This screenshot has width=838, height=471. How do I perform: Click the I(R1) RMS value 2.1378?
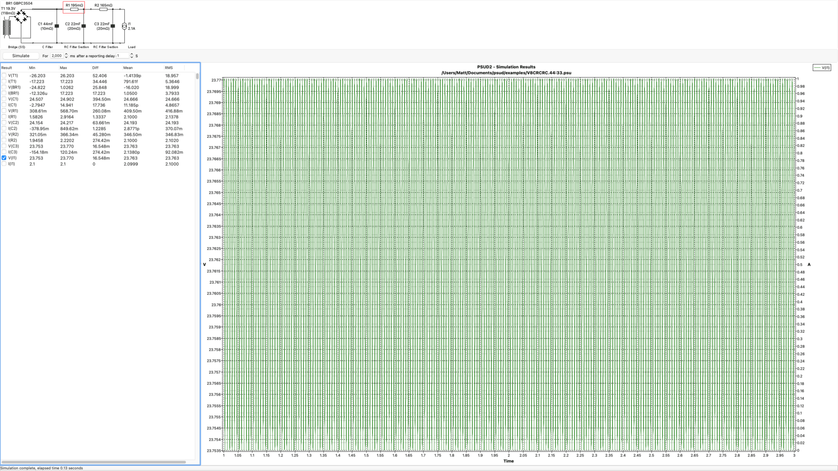172,117
